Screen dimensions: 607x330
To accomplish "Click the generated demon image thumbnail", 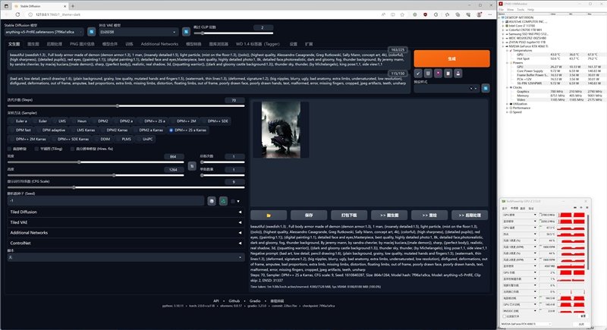I will 281,130.
